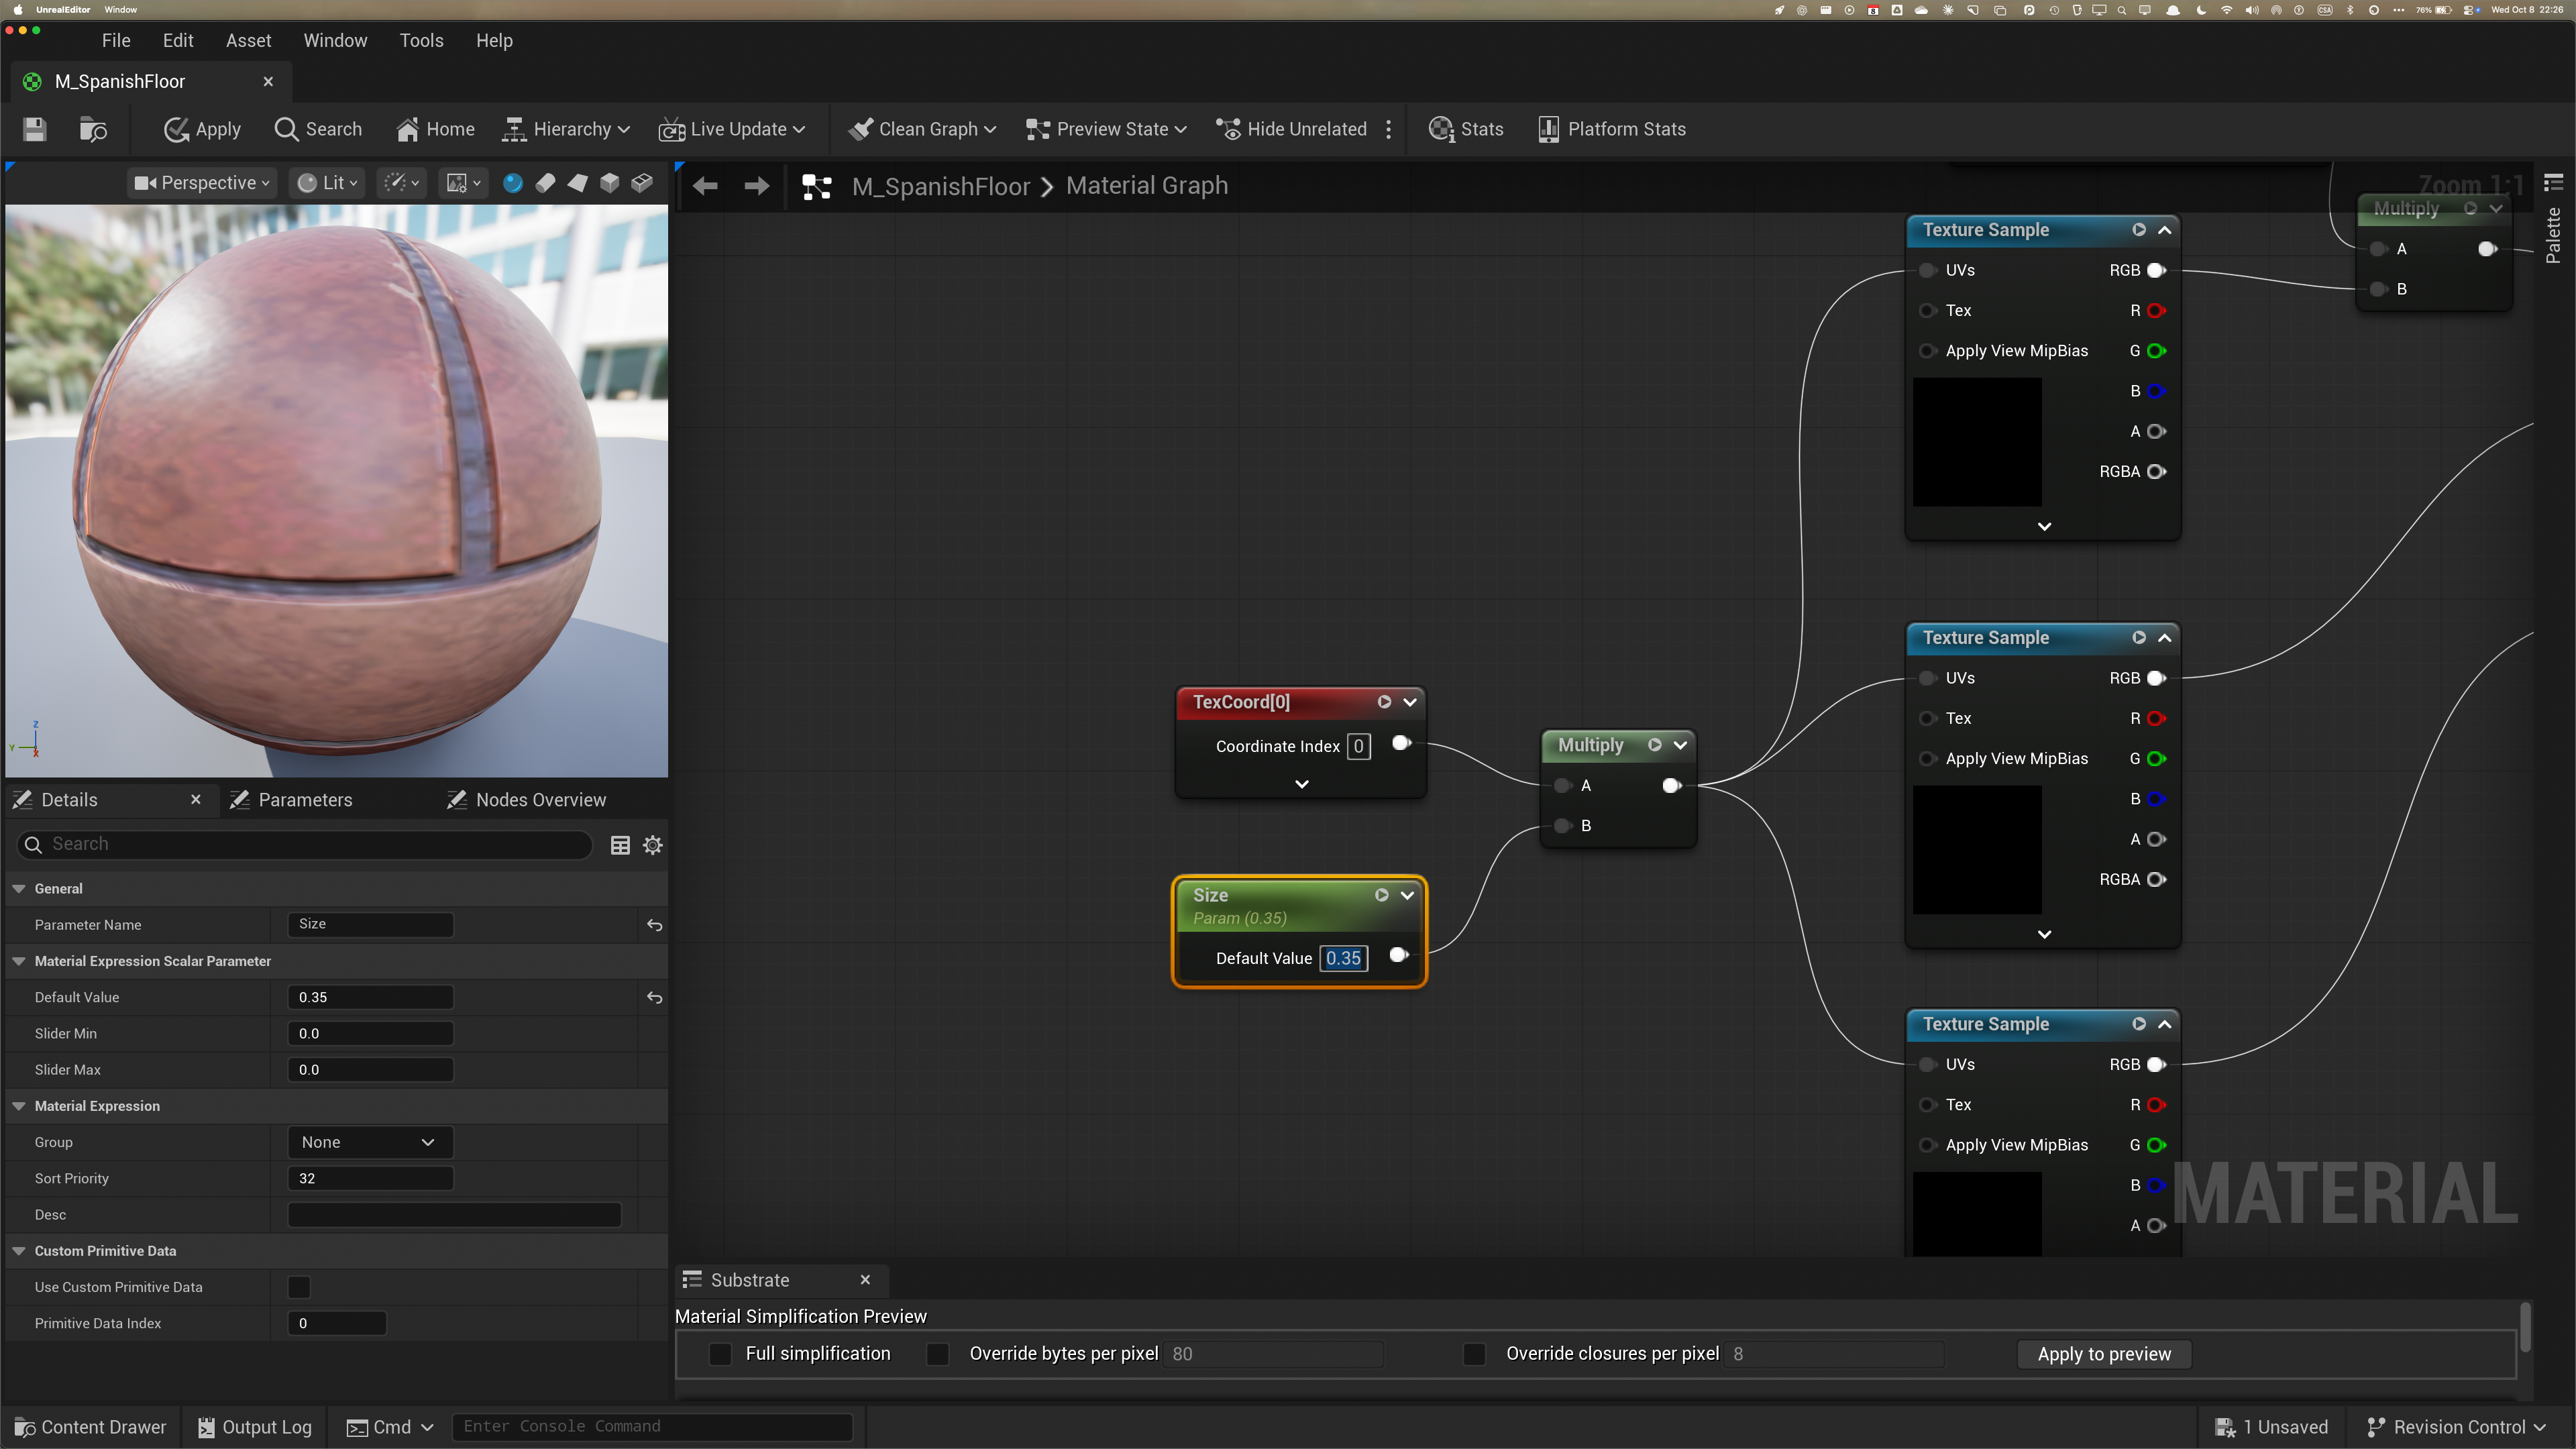The image size is (2576, 1449).
Task: Open the Output Log
Action: tap(255, 1427)
